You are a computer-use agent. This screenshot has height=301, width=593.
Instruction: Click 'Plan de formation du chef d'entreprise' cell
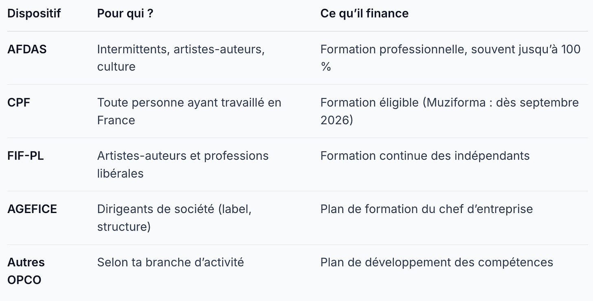pyautogui.click(x=426, y=209)
